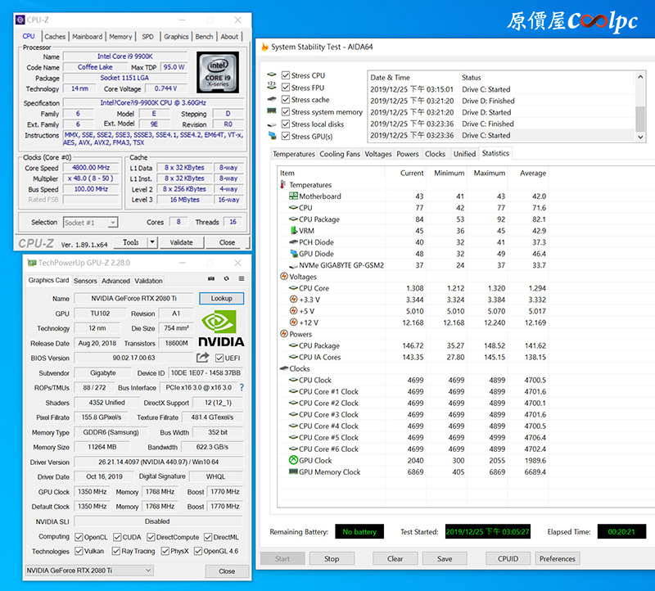
Task: Click GPU-Z Lookup button
Action: tap(221, 298)
